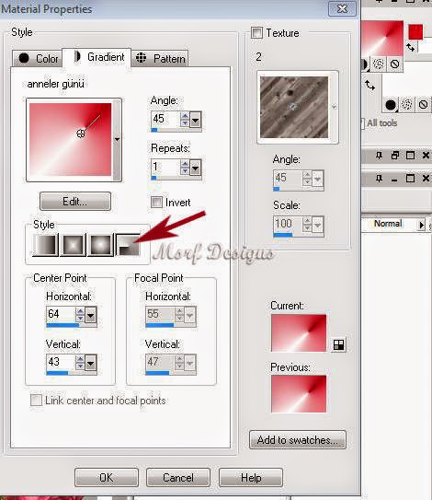Pin the upper palette with pushpin icon

pyautogui.click(x=379, y=156)
